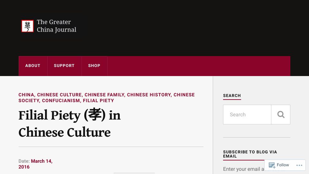
Task: Open the China category link
Action: 26,95
